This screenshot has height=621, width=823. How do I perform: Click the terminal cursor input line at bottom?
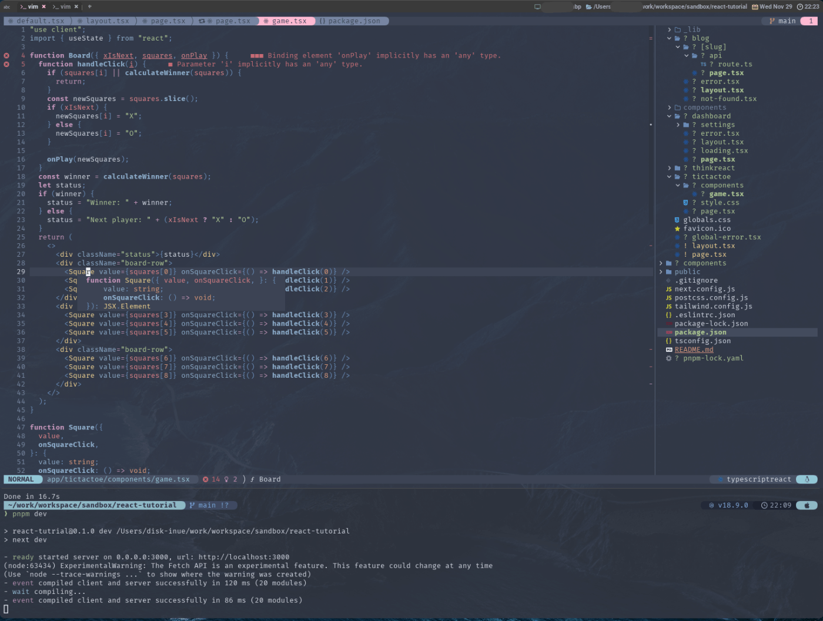(6, 609)
